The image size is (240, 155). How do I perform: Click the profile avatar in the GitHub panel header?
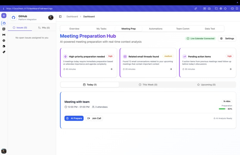51,18
